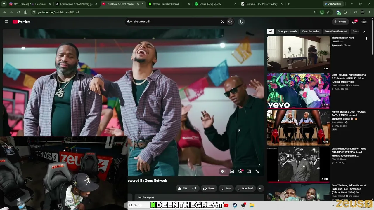Play the STILL official music video thumbnail
This screenshot has height=210, width=374.
coord(299,91)
